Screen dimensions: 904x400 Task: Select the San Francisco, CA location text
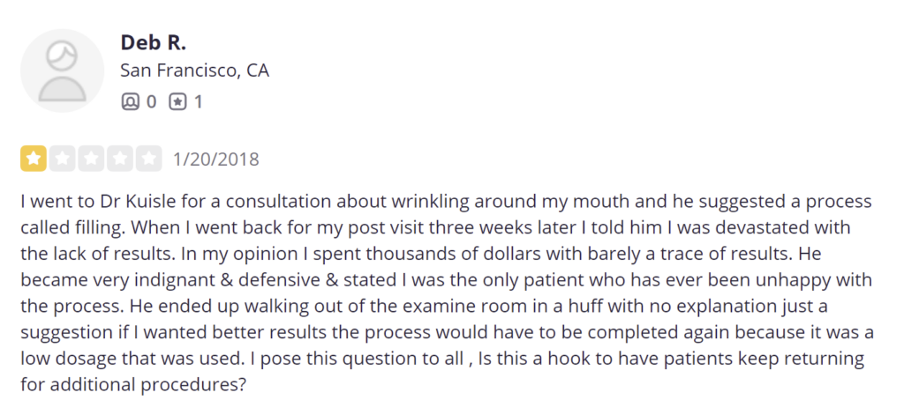click(x=195, y=70)
